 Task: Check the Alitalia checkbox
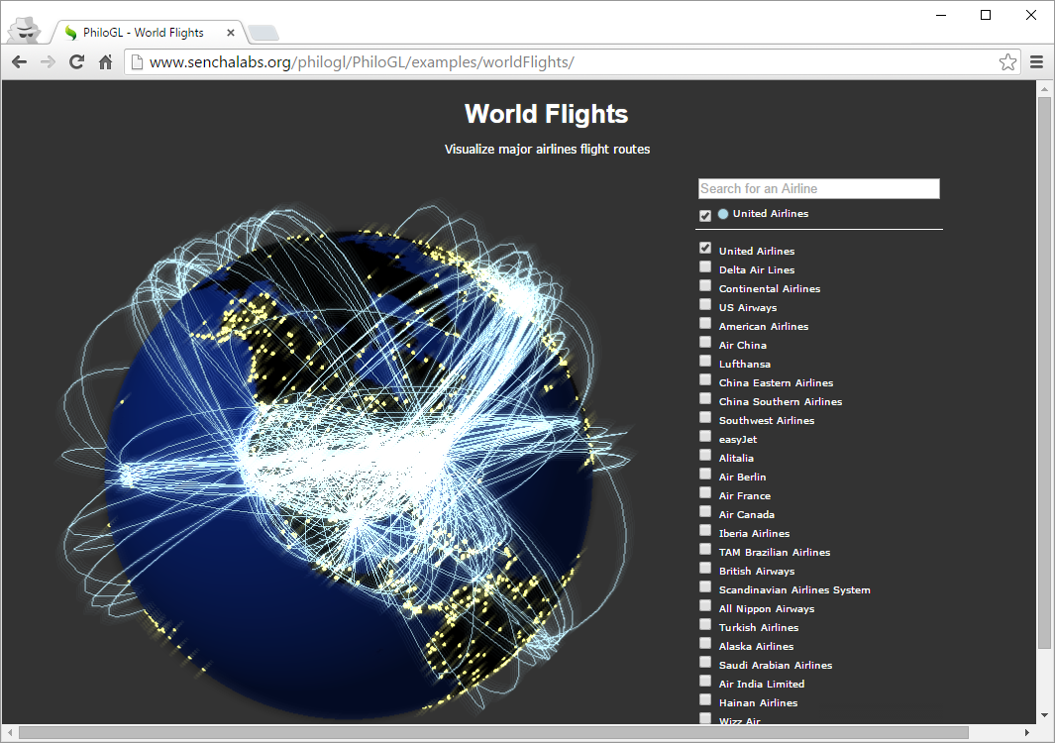click(705, 456)
